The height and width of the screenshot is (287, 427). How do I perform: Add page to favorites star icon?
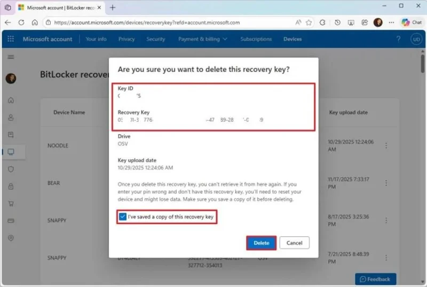click(x=309, y=22)
